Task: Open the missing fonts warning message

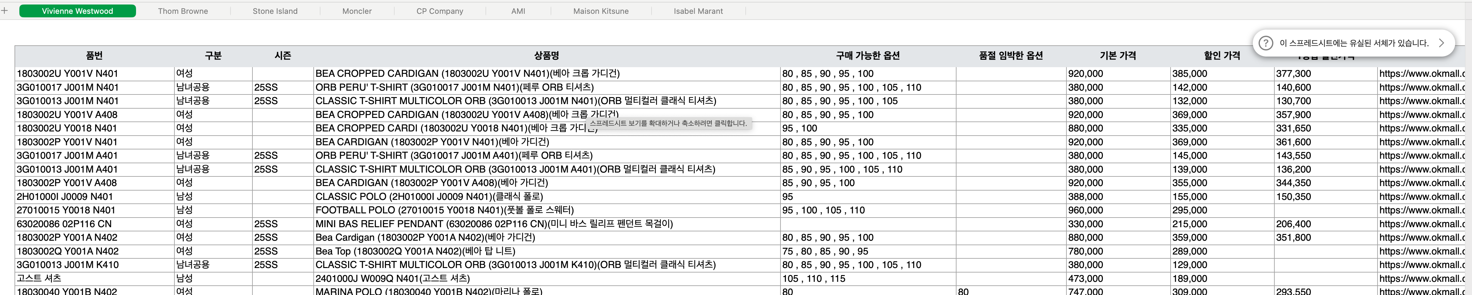Action: coord(1353,43)
